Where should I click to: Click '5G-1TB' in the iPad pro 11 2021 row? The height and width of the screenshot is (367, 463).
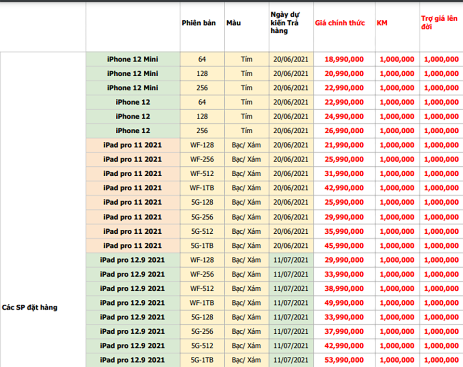coord(202,245)
